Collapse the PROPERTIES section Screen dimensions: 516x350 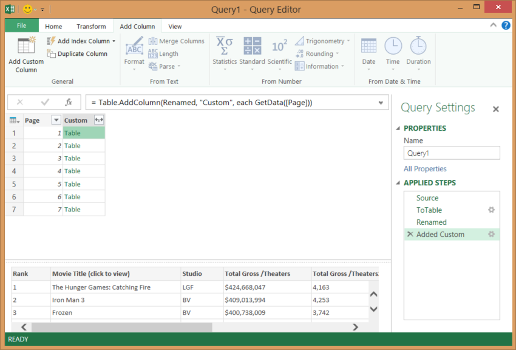[x=398, y=128]
